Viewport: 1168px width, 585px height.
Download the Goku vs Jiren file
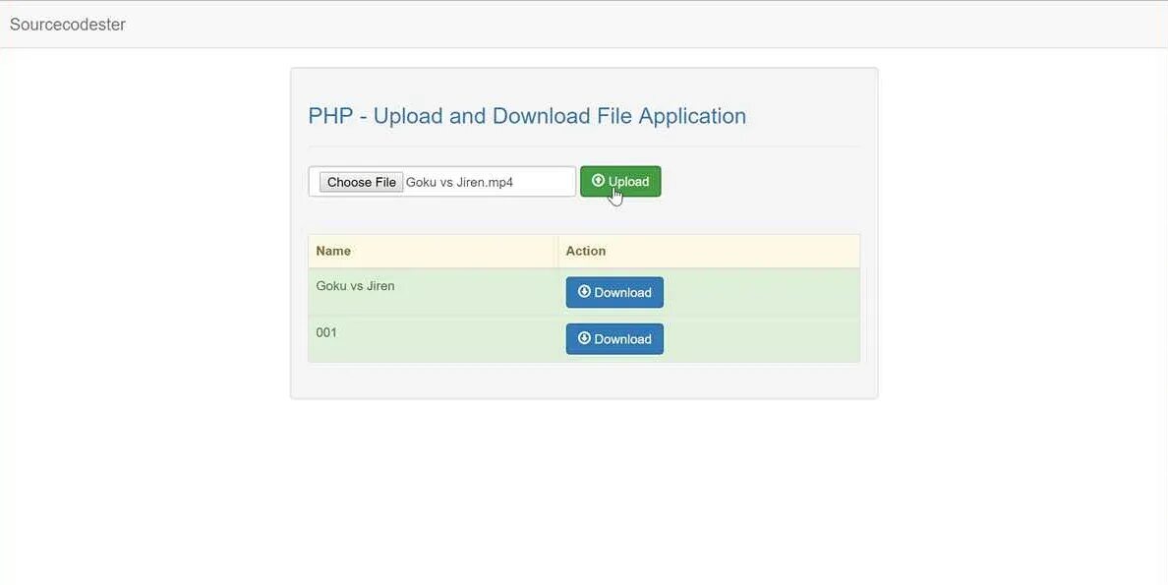point(614,292)
